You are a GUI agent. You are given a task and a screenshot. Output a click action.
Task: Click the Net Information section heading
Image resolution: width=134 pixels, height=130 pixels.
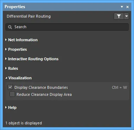(23, 40)
